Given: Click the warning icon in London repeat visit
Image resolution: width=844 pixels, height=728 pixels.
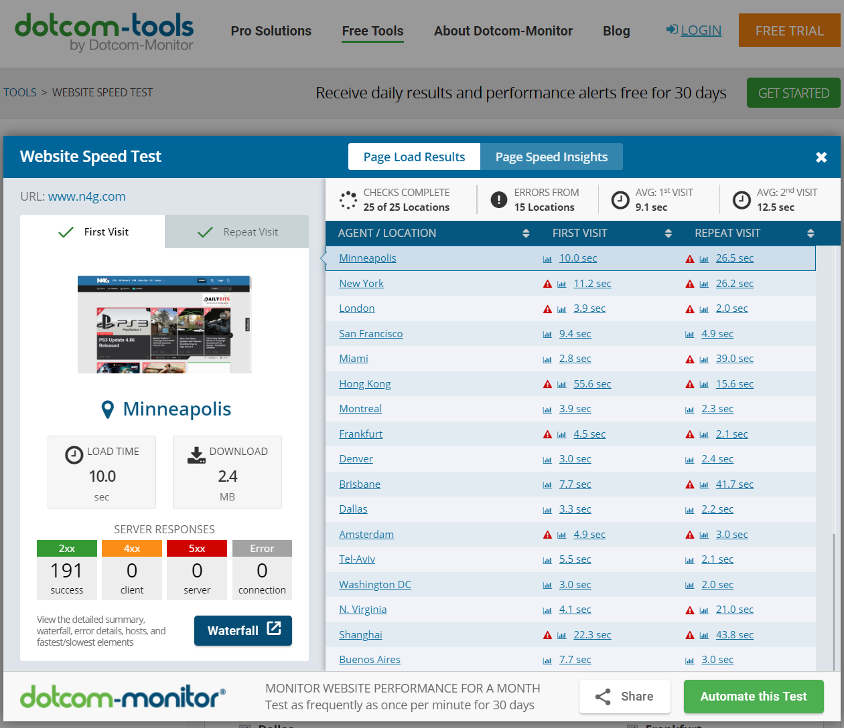Looking at the screenshot, I should (690, 309).
